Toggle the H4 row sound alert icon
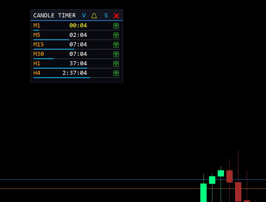266x202 pixels. (x=116, y=73)
